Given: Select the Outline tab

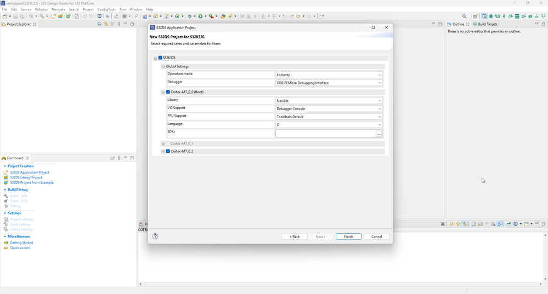Looking at the screenshot, I should point(458,24).
